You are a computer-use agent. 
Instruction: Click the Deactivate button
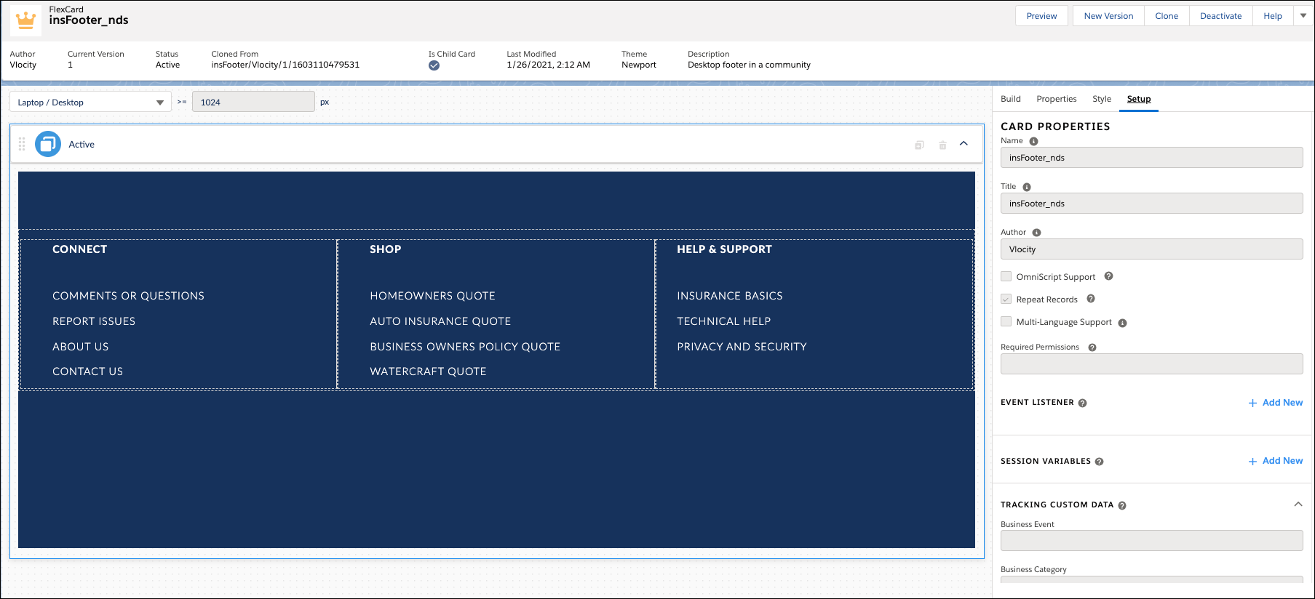1221,16
